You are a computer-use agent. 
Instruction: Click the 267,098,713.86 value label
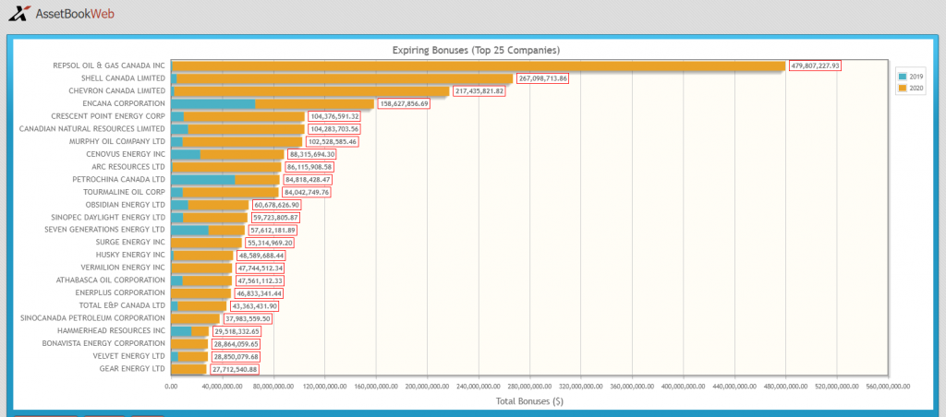click(x=541, y=78)
